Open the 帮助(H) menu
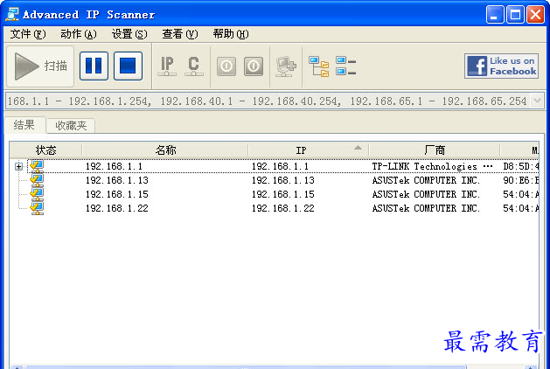Screen dimensions: 550x369 (231, 34)
